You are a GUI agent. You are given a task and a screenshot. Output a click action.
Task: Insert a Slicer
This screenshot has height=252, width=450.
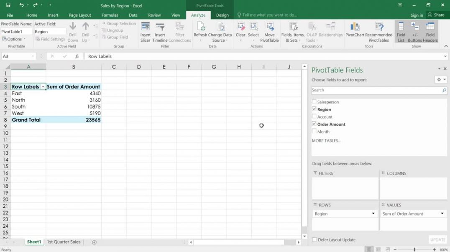145,32
